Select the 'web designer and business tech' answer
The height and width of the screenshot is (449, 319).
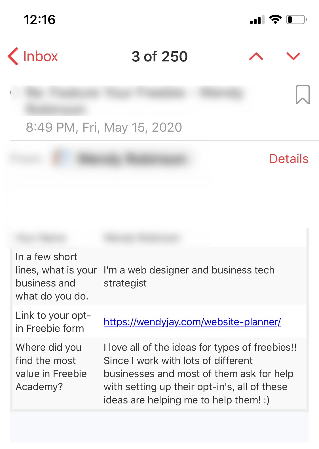tap(189, 277)
